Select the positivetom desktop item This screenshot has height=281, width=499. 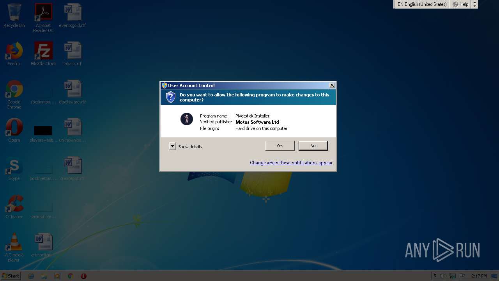coord(43,171)
